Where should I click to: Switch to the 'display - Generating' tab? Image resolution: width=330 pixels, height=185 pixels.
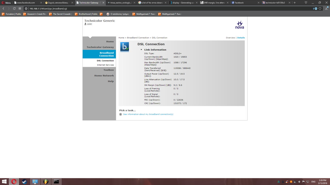(184, 3)
